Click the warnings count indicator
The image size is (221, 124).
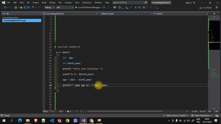click(69, 111)
